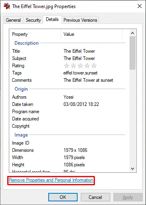Viewport: 146px width, 205px height.
Task: Set the rating to five stars
Action: pyautogui.click(x=94, y=66)
